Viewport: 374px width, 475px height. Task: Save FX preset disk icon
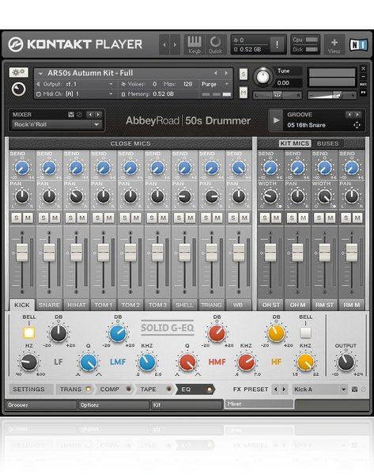tap(355, 389)
